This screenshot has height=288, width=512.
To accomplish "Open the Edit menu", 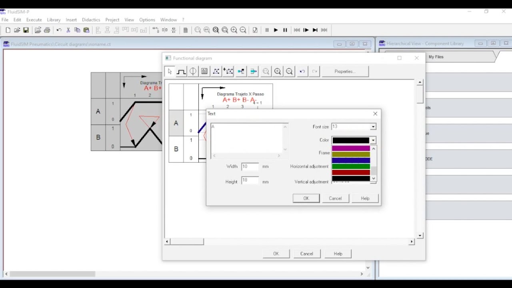I will 17,20.
